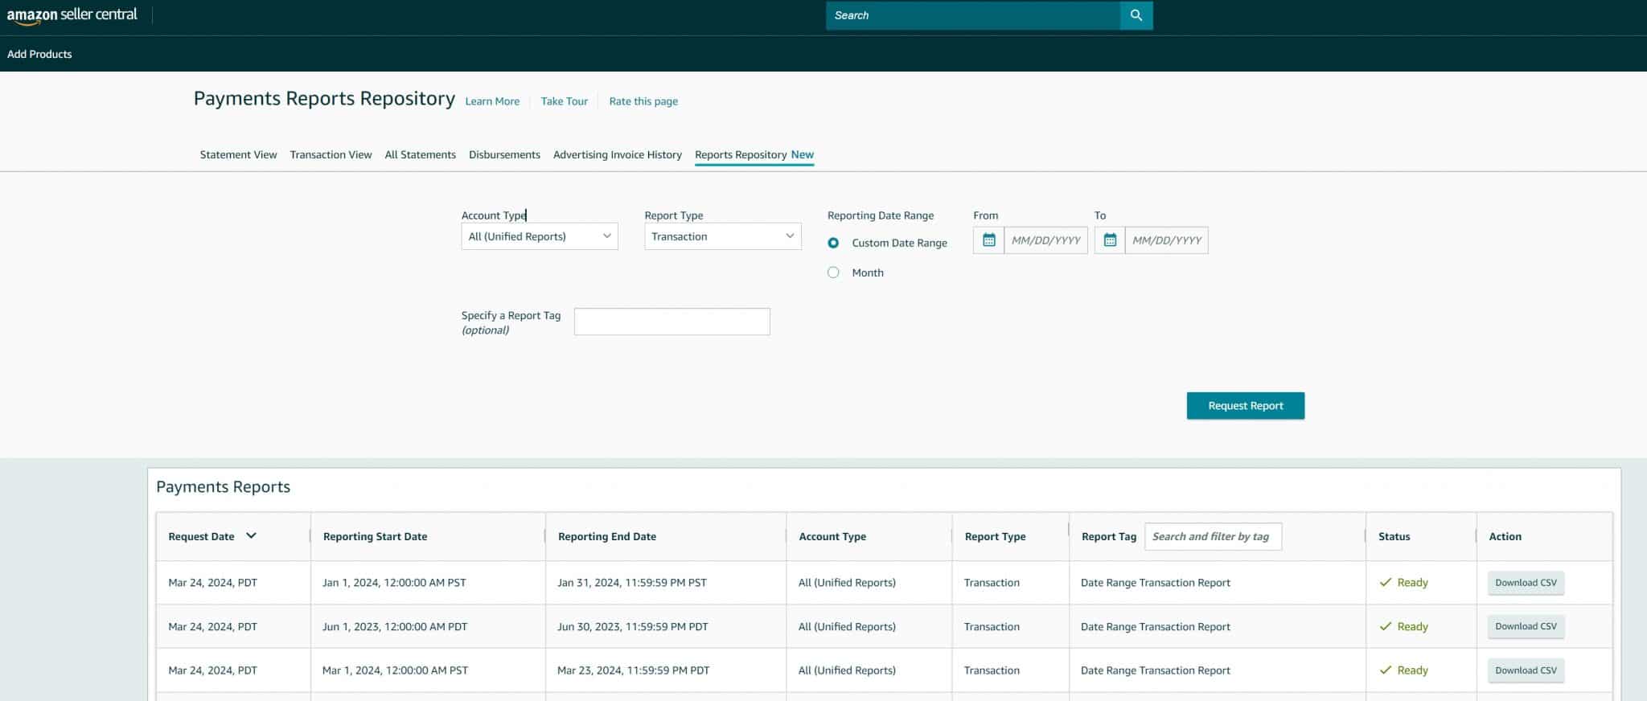This screenshot has height=701, width=1647.
Task: Select the Month radio button
Action: coord(833,273)
